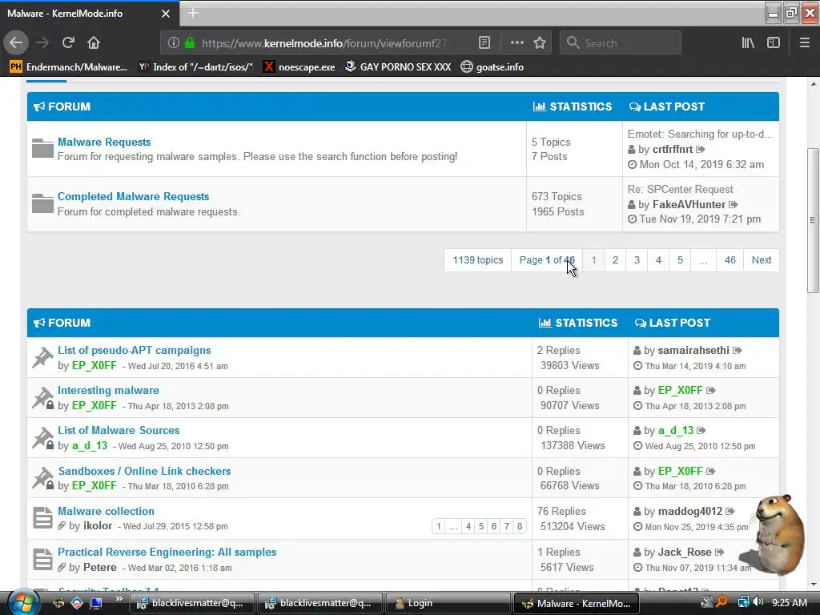Open List of Malware Sources topic
The image size is (820, 615).
pyautogui.click(x=119, y=430)
